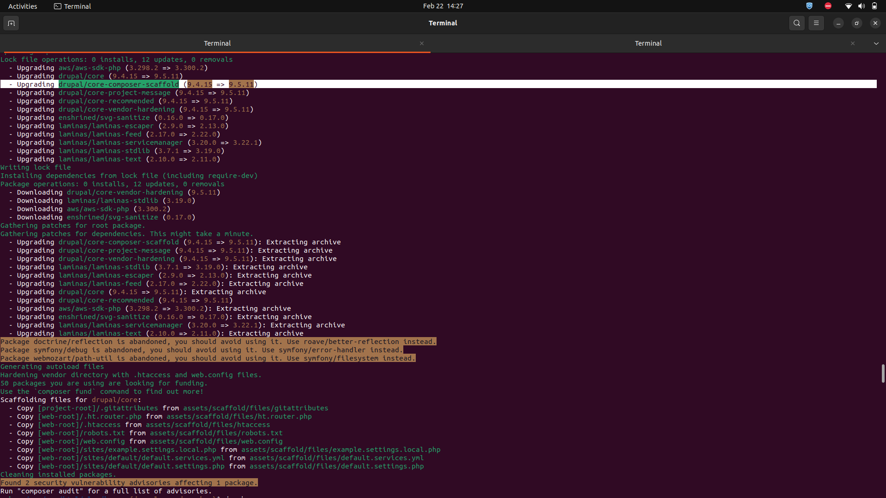Open the Activities overview
Viewport: 886px width, 498px height.
(23, 6)
